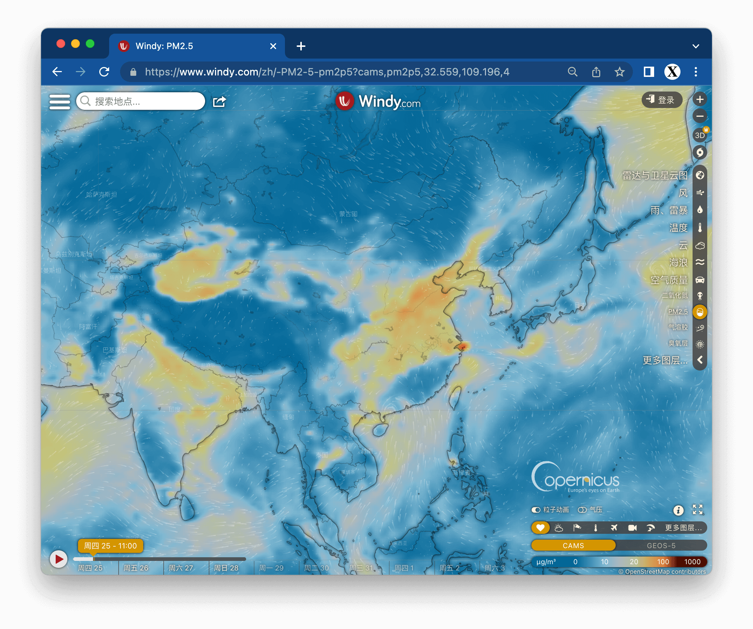Jump to 周六 27 on the timeline
The image size is (753, 629).
(181, 568)
